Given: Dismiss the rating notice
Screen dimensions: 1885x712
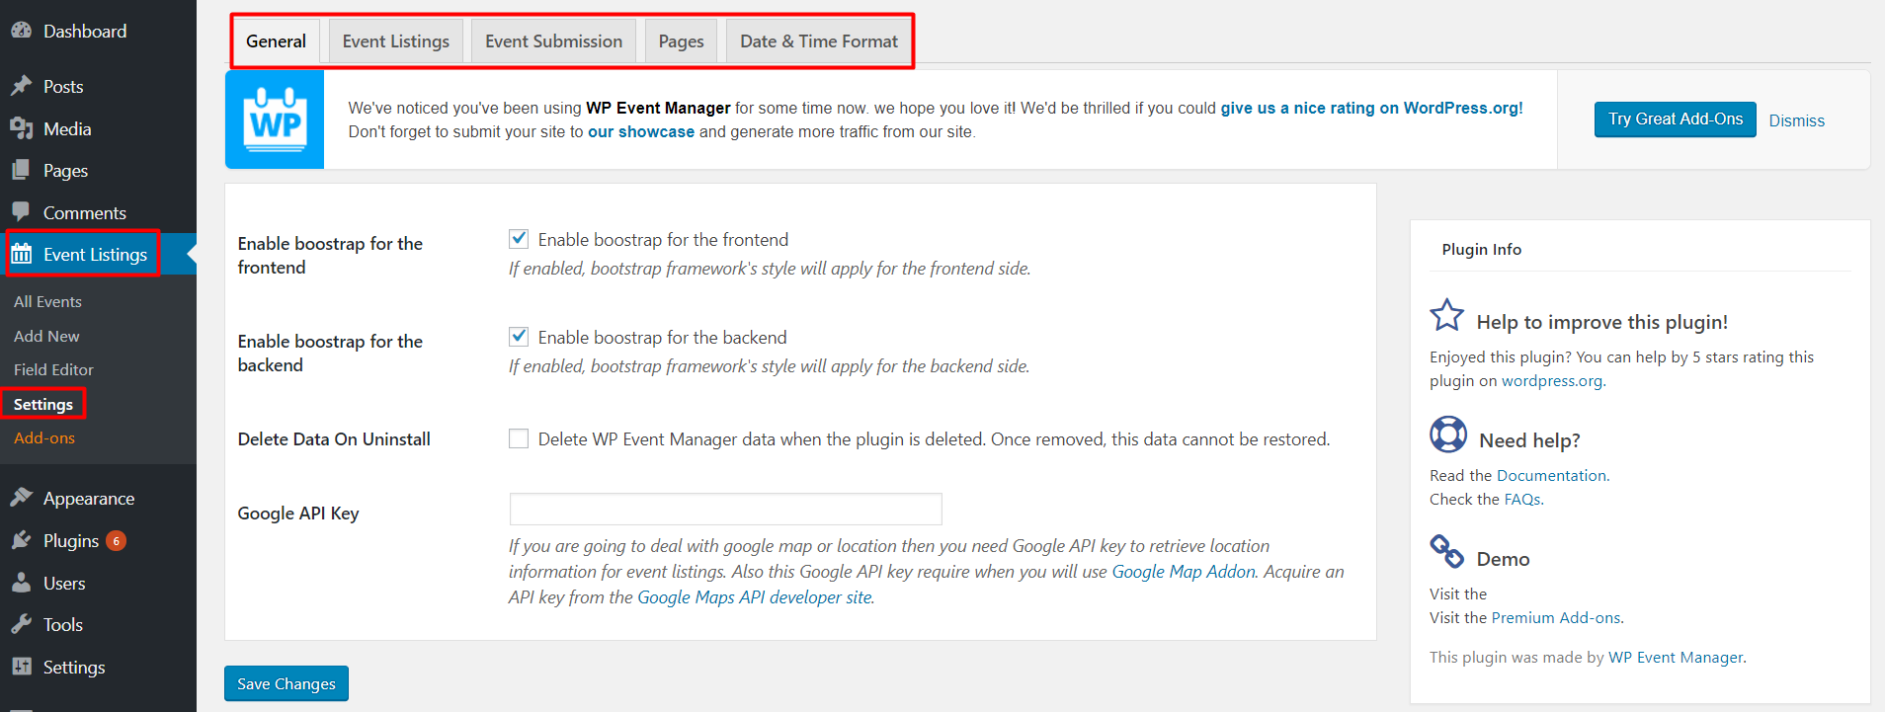Looking at the screenshot, I should (1796, 120).
